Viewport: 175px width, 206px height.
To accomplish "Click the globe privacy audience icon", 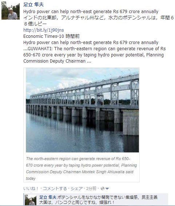I will [x=103, y=189].
